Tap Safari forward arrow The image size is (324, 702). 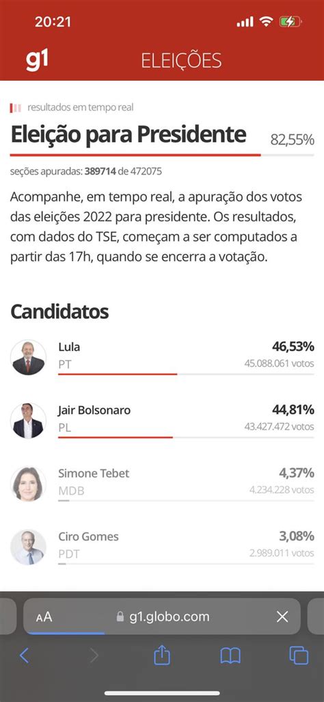[x=94, y=656]
